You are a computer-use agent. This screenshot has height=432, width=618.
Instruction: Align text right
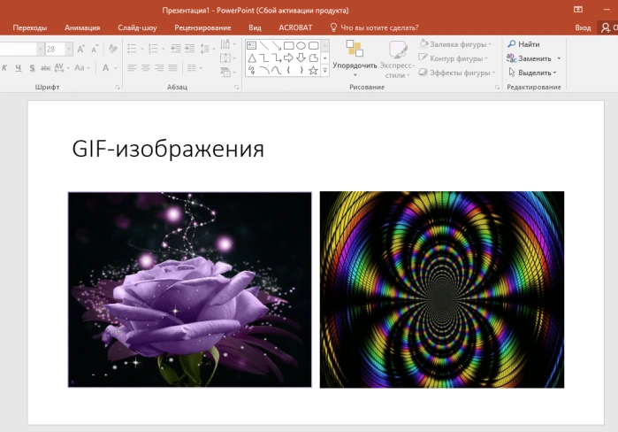[x=159, y=68]
